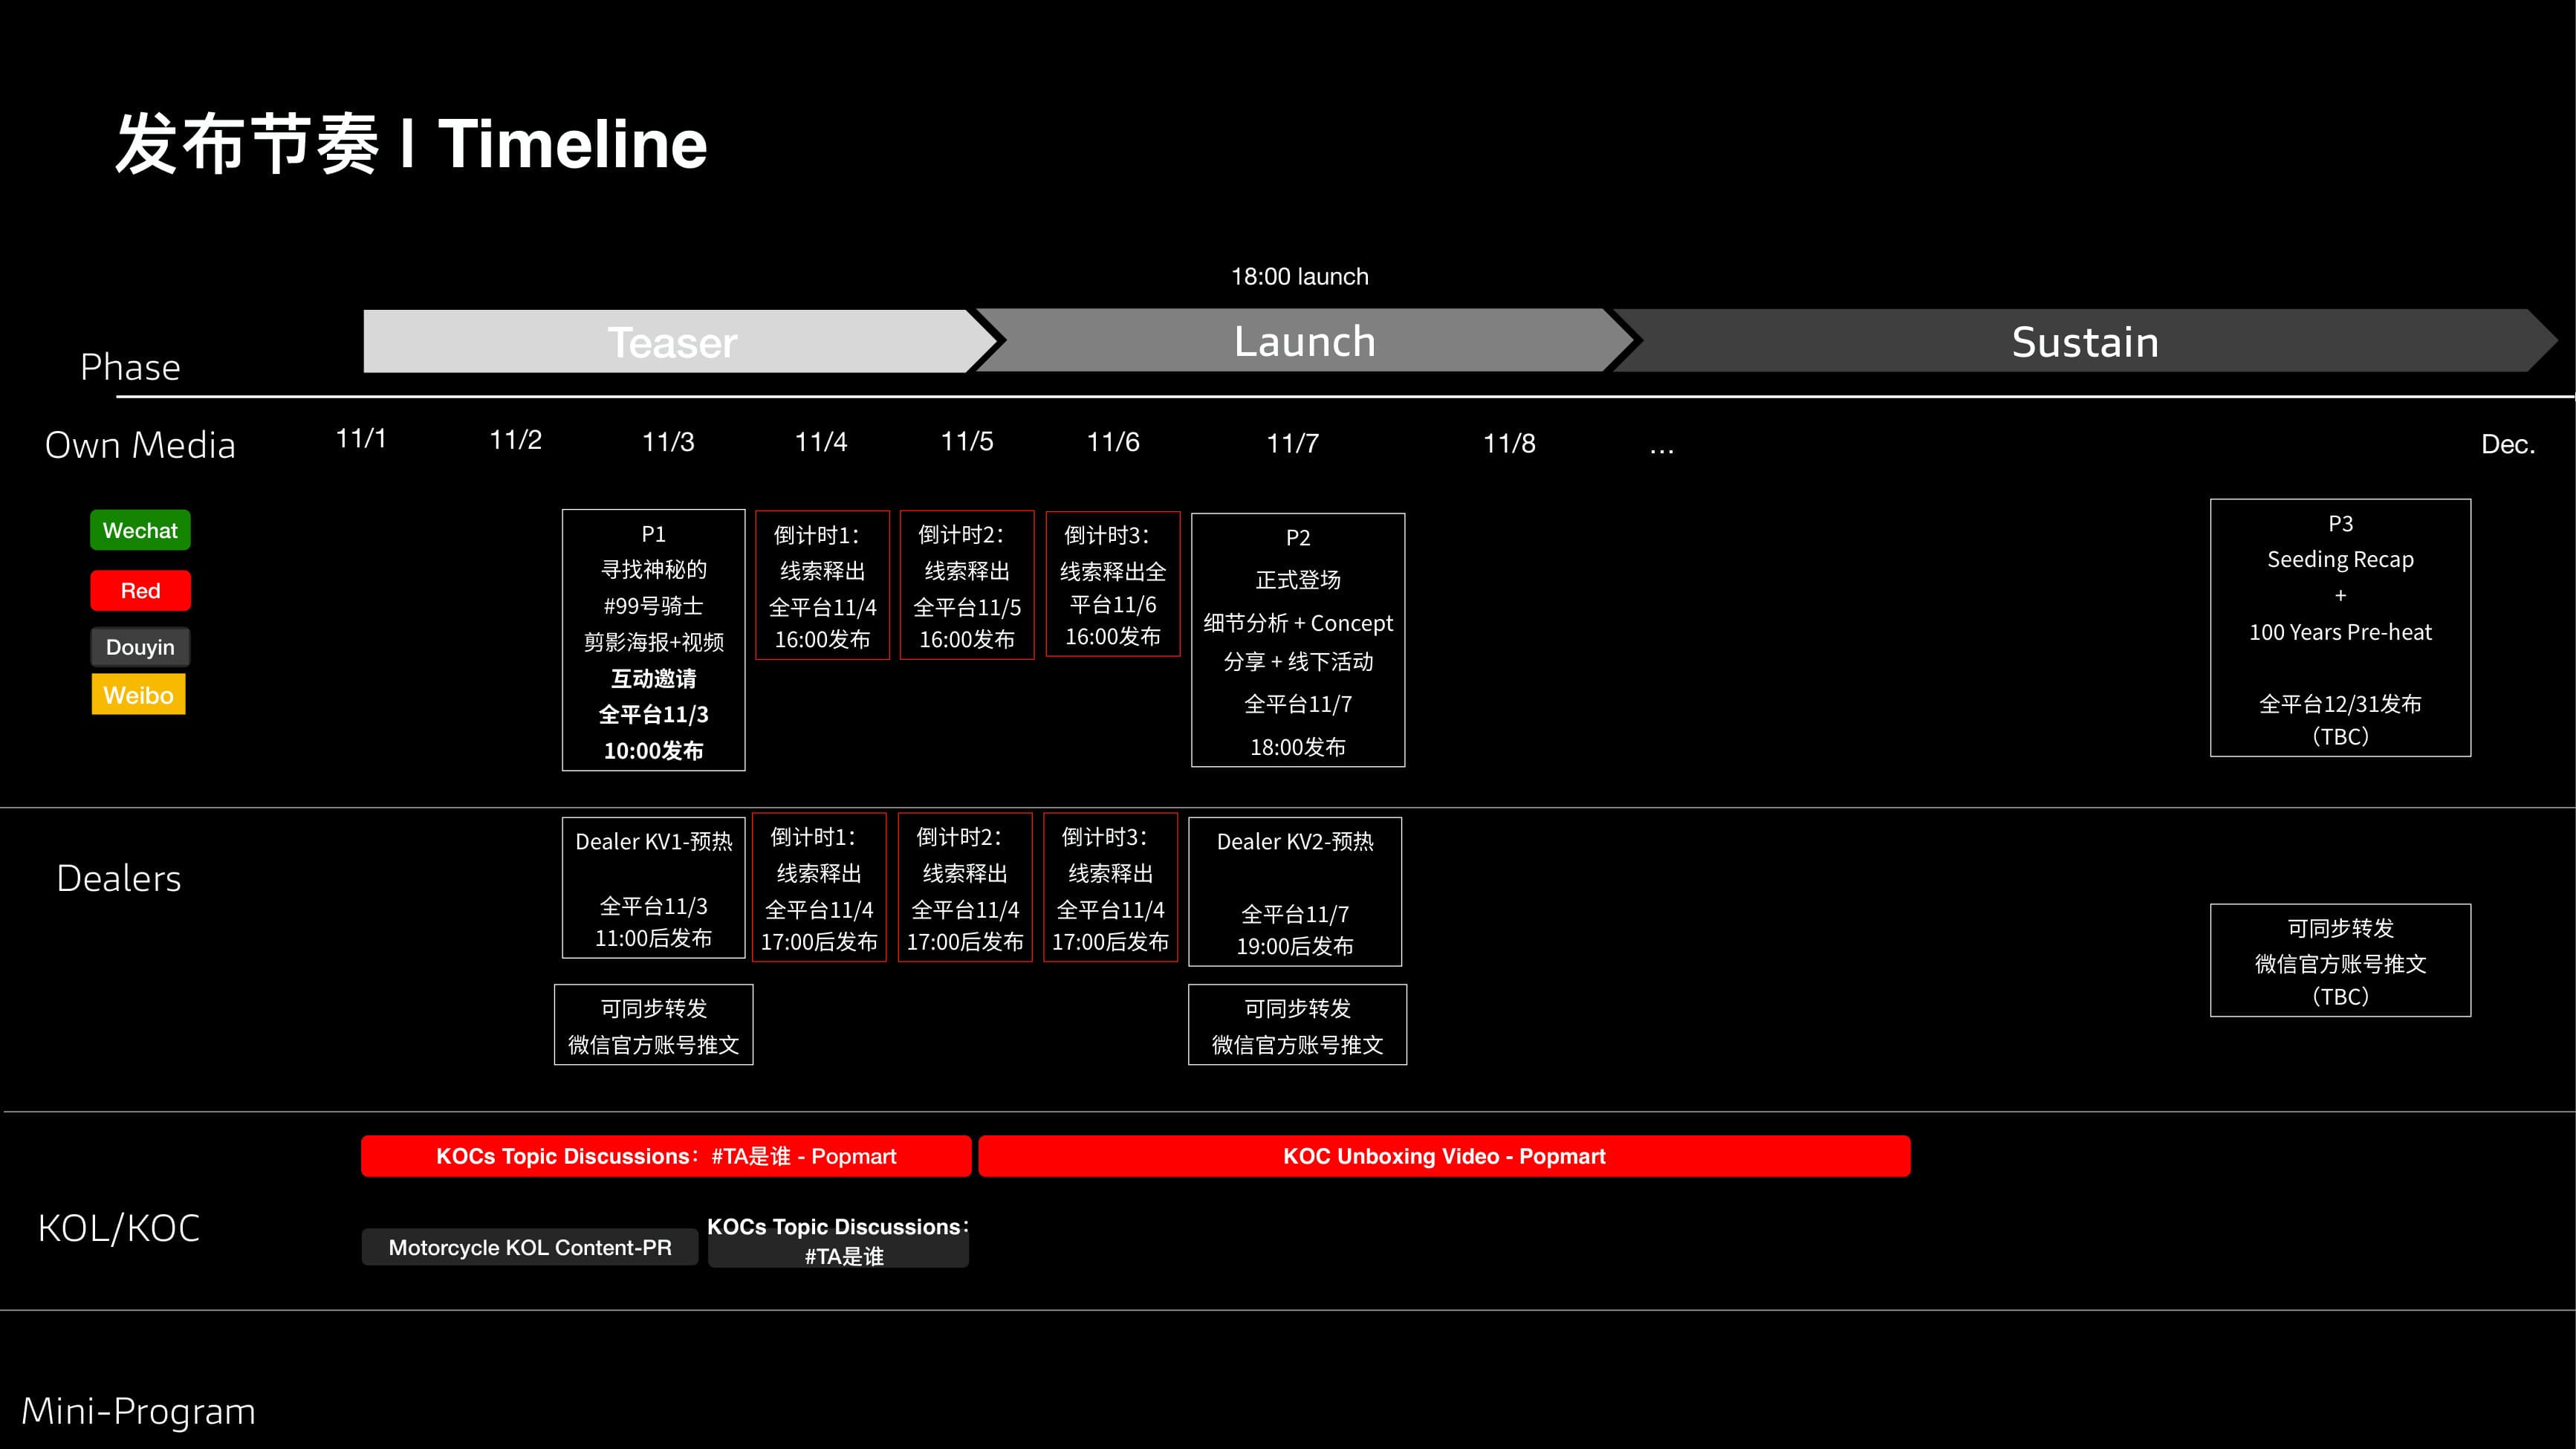Select the 发布节奏 Timeline title
This screenshot has width=2576, height=1449.
click(x=411, y=144)
